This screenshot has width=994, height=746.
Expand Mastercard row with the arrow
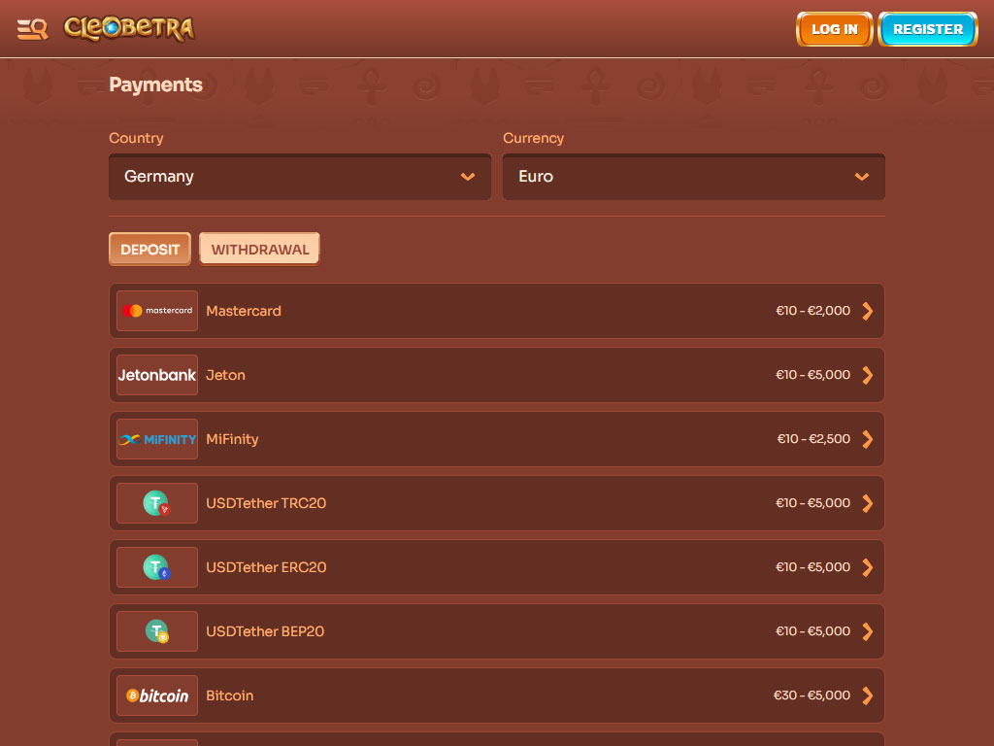[868, 311]
